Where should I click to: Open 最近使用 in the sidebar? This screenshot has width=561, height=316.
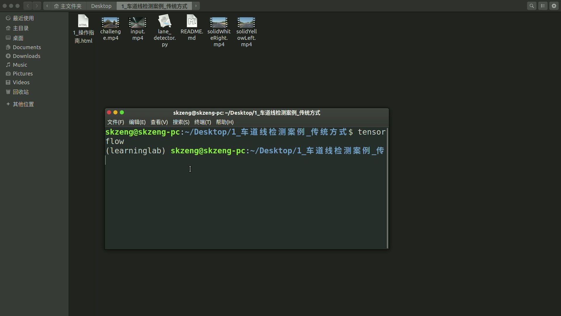point(34,18)
